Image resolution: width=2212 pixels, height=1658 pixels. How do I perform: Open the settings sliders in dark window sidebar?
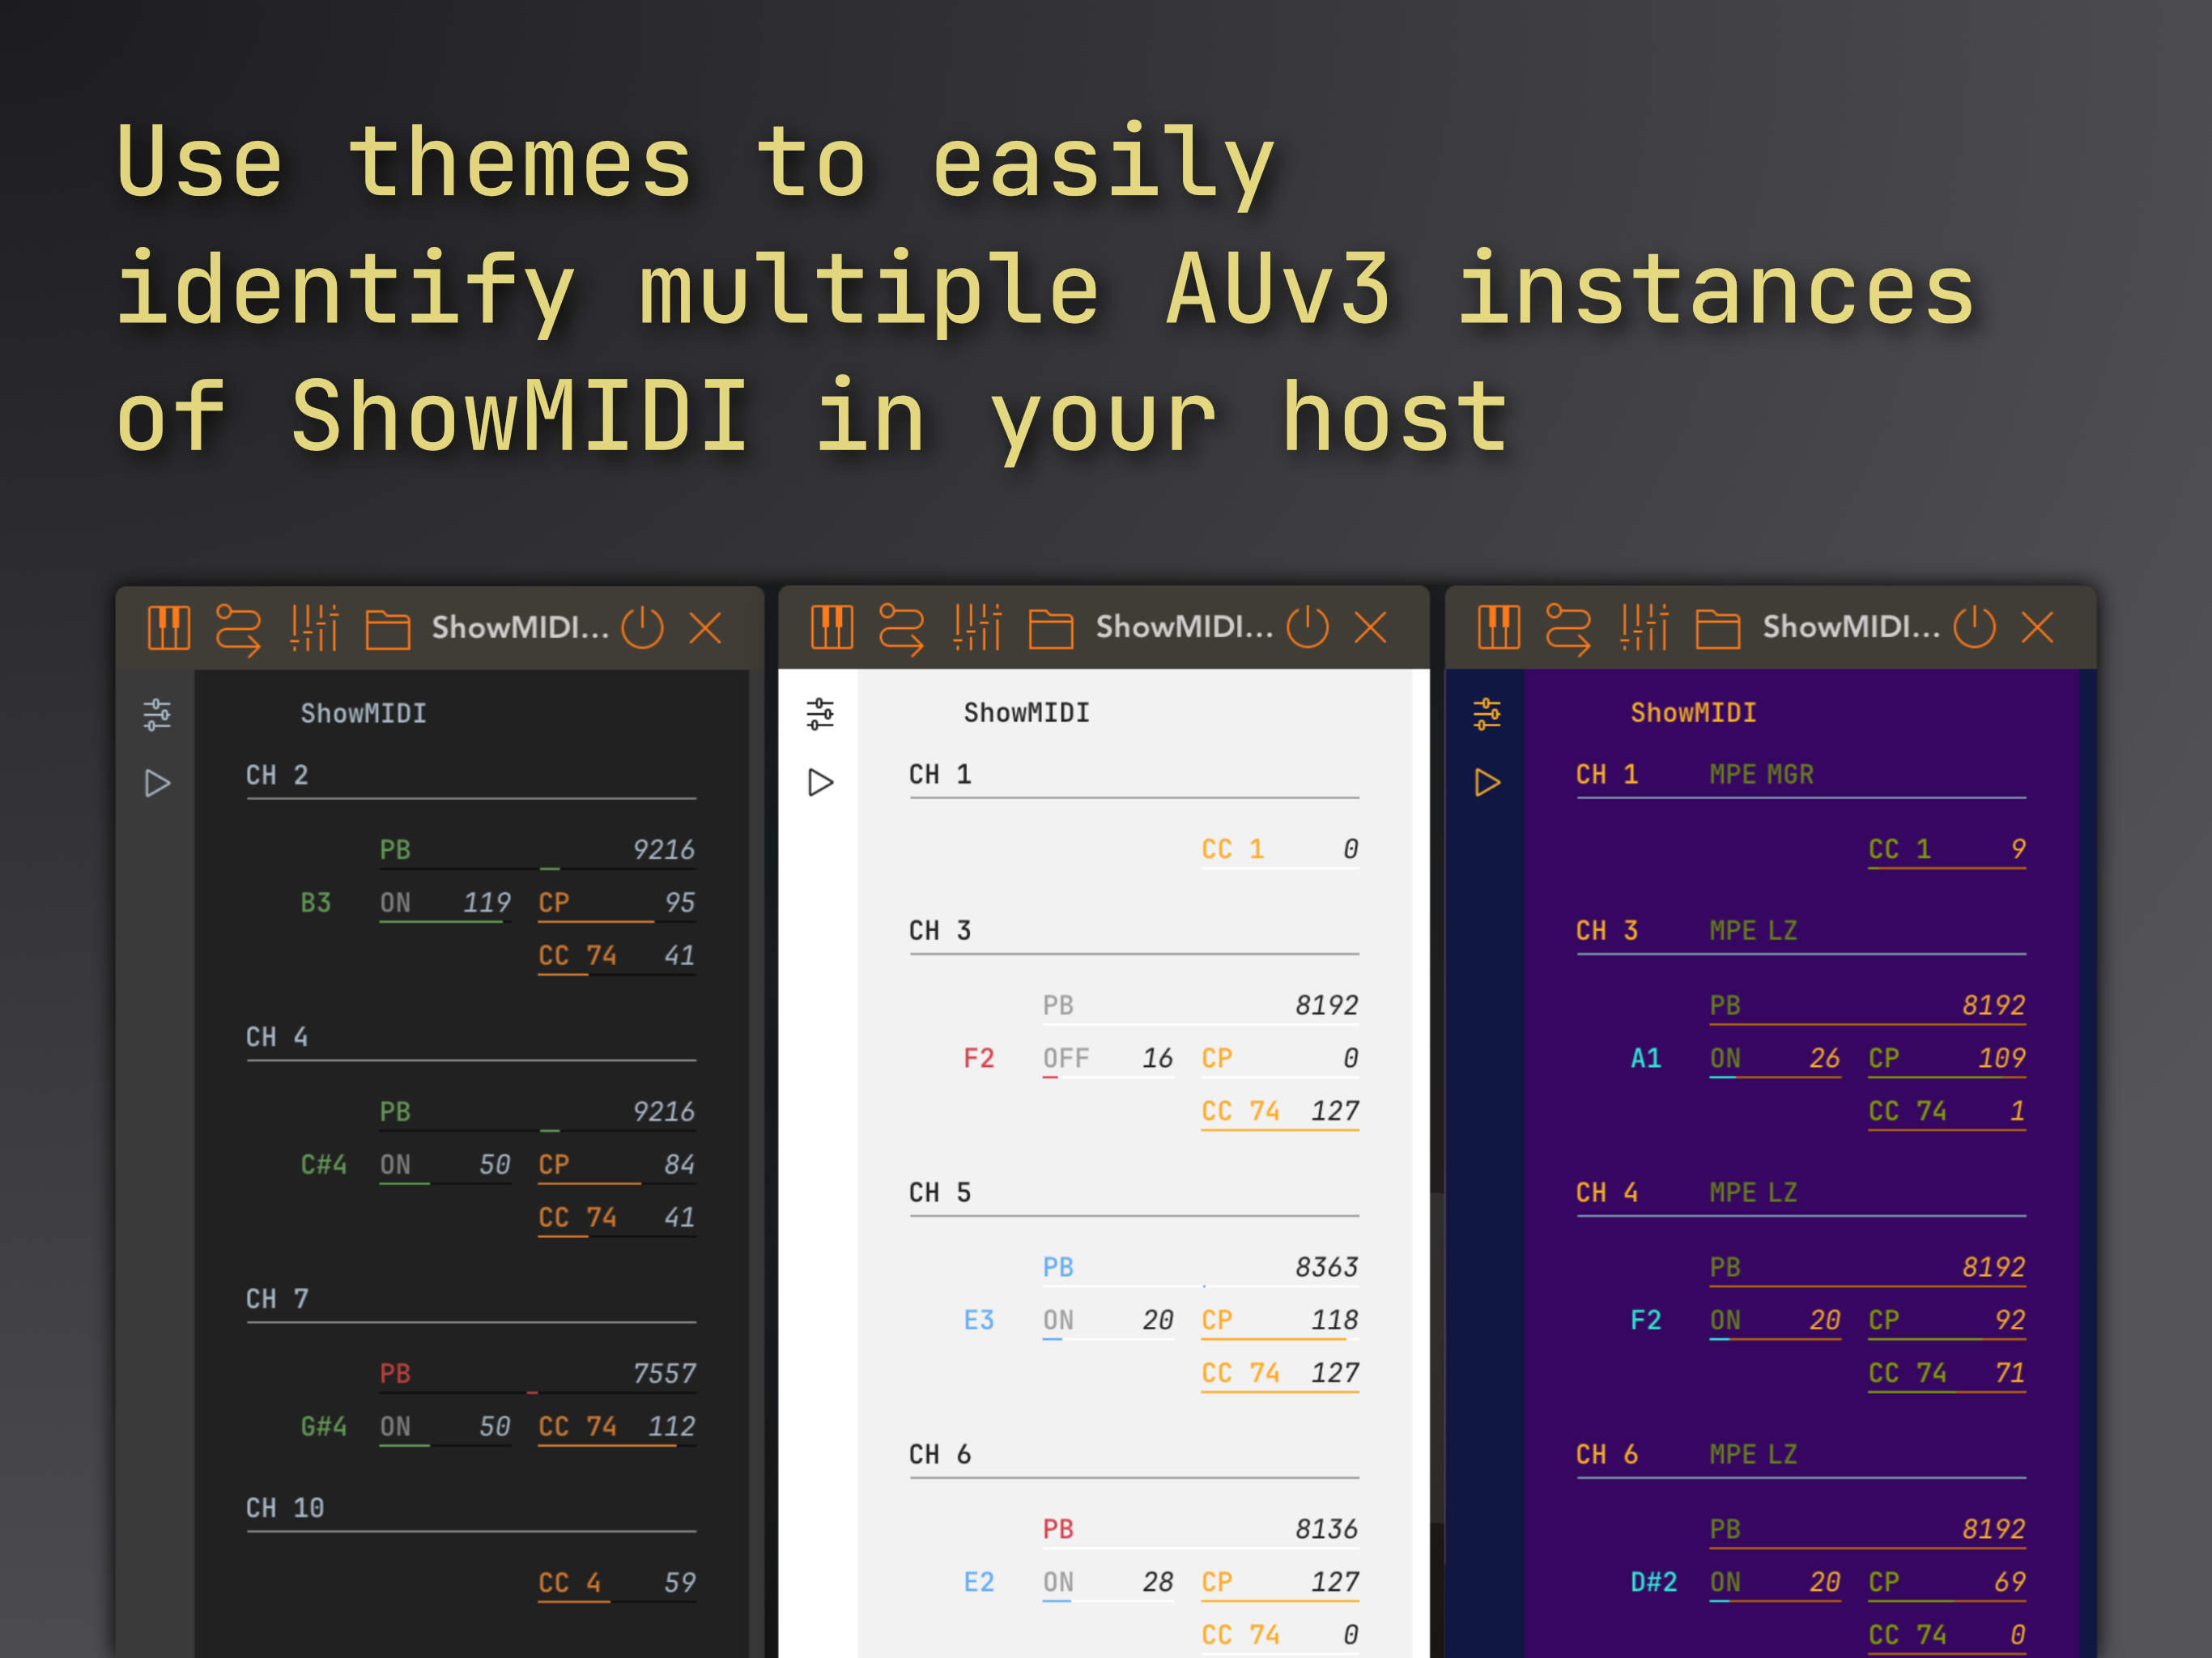click(157, 714)
